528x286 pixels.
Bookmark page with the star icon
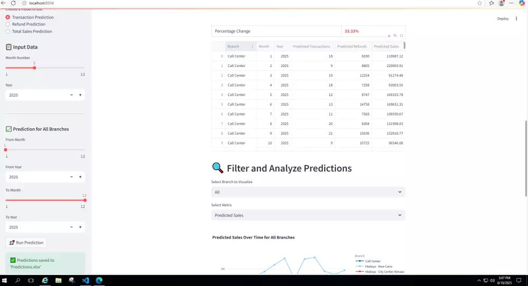click(479, 3)
